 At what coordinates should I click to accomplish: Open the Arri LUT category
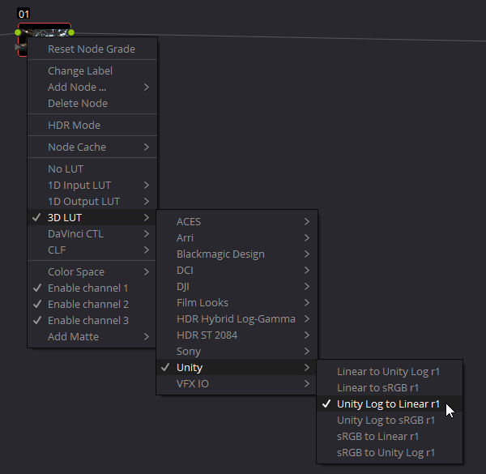click(x=237, y=237)
